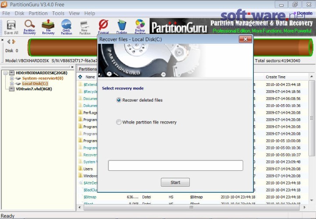Viewport: 316px width, 219px height.
Task: Click the file list scroll-down arrow
Action: tap(312, 200)
